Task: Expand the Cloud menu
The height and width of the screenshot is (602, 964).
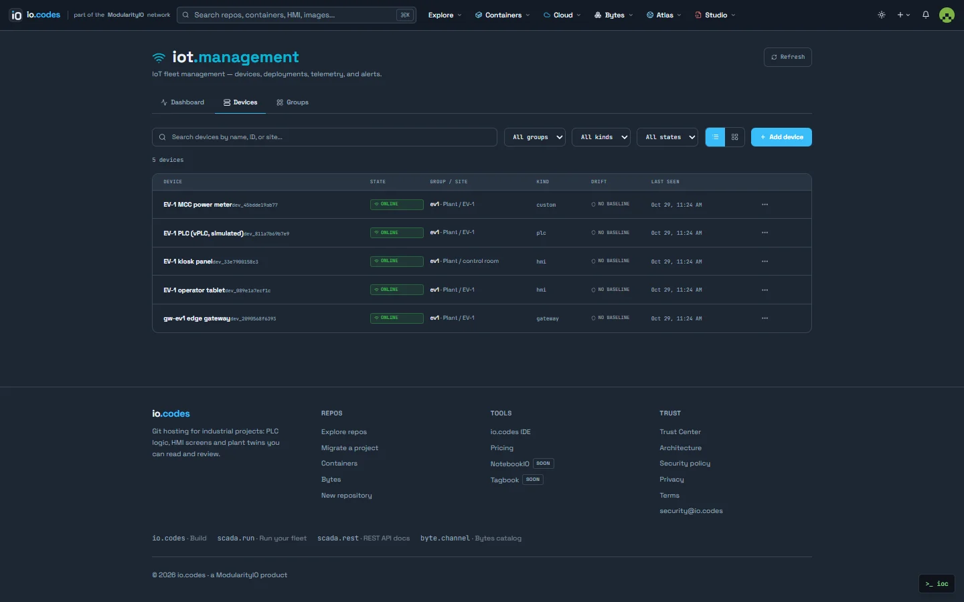Action: pos(562,15)
